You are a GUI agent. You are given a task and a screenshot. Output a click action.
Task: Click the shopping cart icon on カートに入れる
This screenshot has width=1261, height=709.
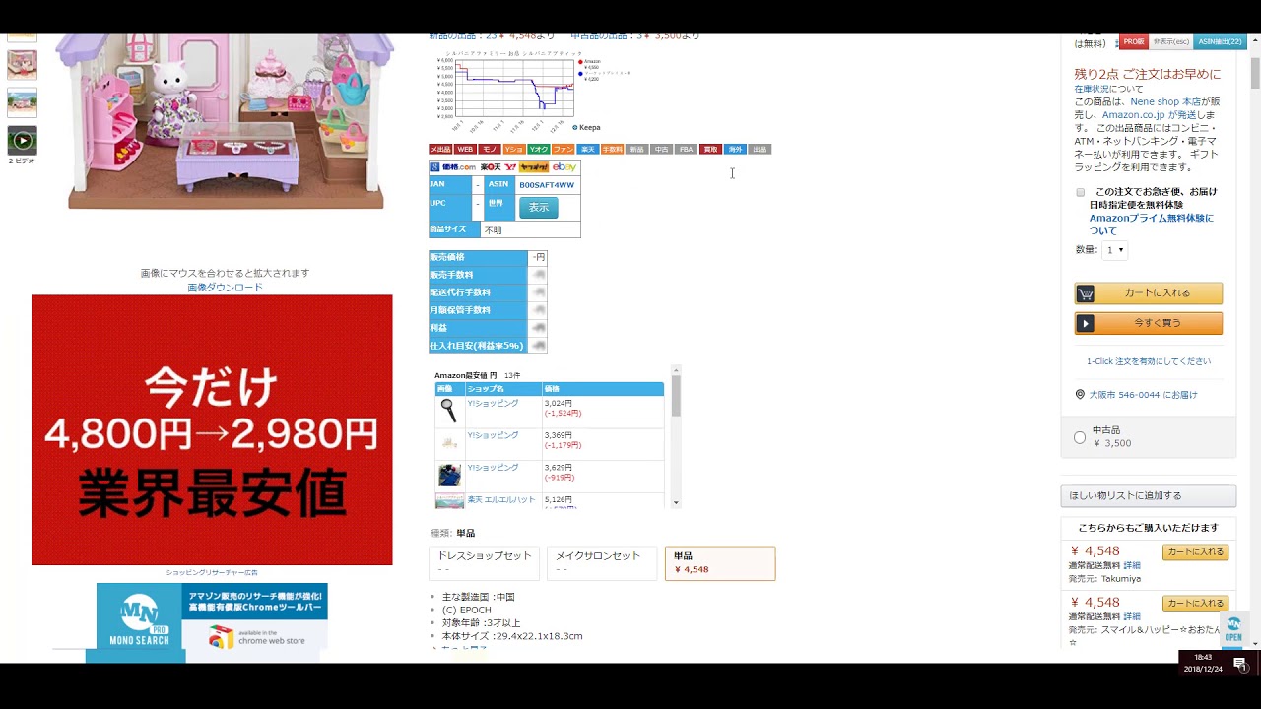click(x=1085, y=293)
